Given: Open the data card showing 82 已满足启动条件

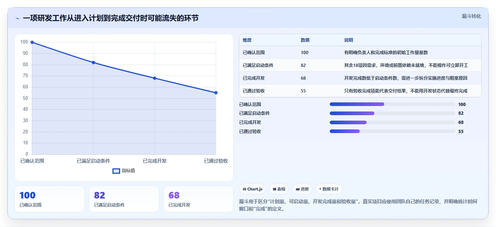Looking at the screenshot, I should coord(124,199).
